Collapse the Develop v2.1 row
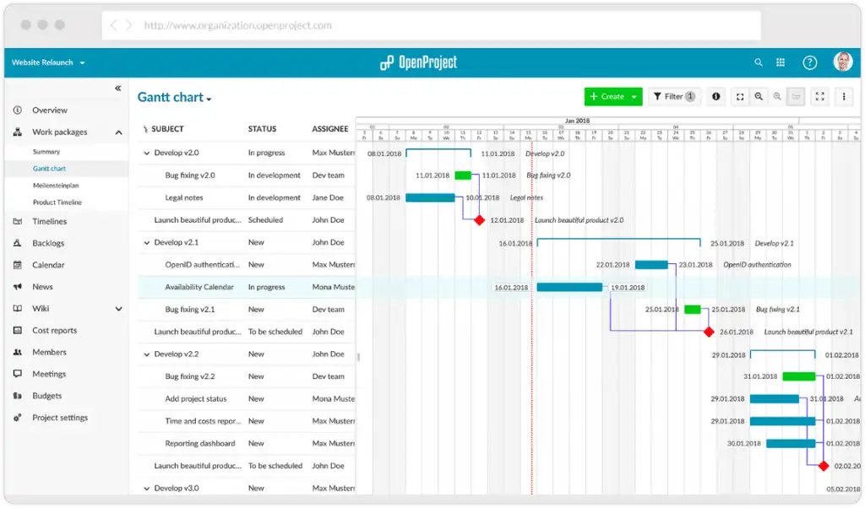The image size is (865, 508). pos(147,242)
